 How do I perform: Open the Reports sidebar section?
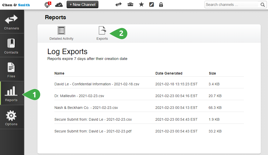pos(12,94)
